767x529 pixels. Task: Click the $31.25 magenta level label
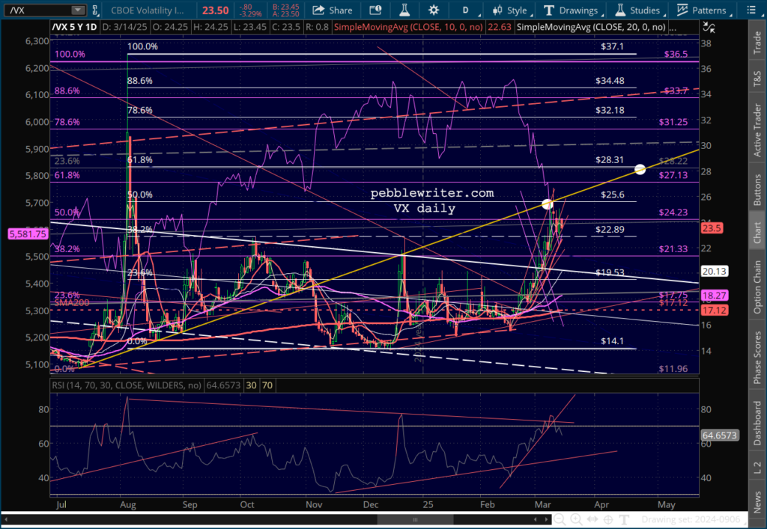tap(673, 122)
